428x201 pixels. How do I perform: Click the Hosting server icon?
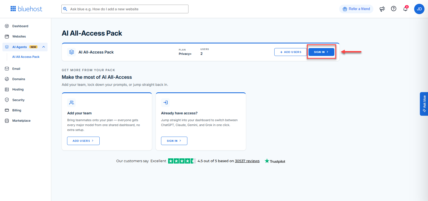coord(7,89)
